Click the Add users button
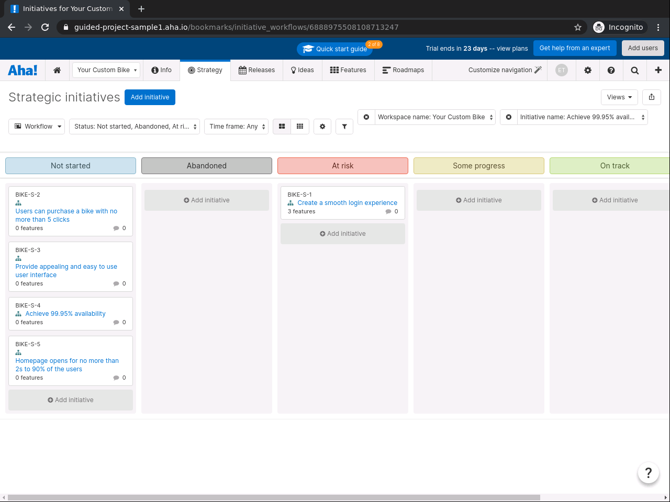670x502 pixels. [643, 48]
